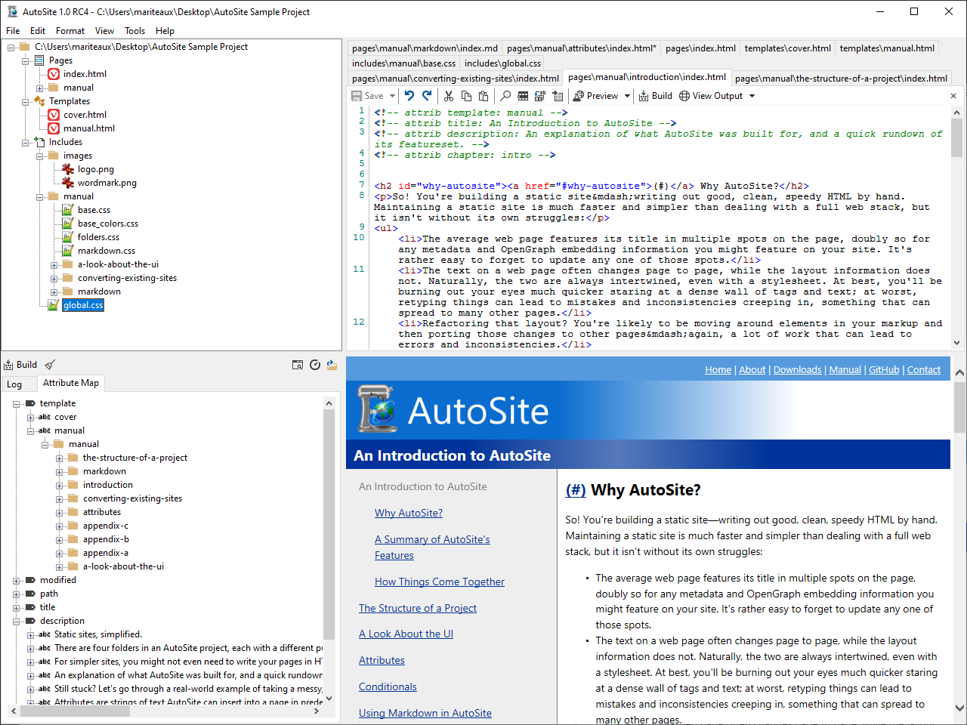
Task: Click the Contact link in preview
Action: [923, 369]
